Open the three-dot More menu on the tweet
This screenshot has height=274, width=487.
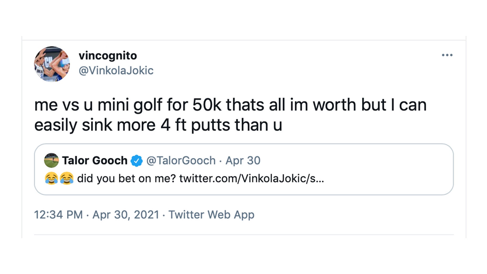(447, 55)
